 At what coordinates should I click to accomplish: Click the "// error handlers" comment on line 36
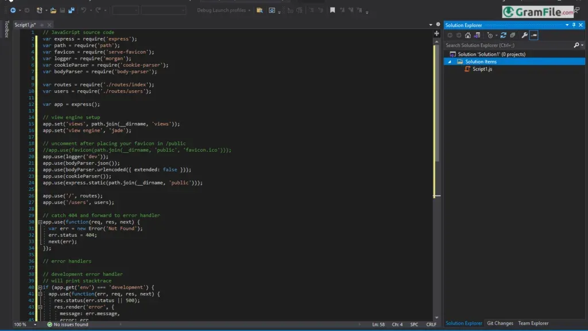click(x=67, y=261)
